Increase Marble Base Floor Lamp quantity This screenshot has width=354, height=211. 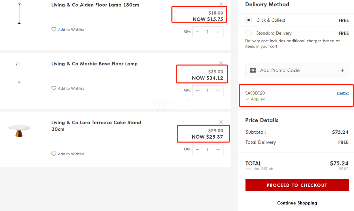coord(218,91)
